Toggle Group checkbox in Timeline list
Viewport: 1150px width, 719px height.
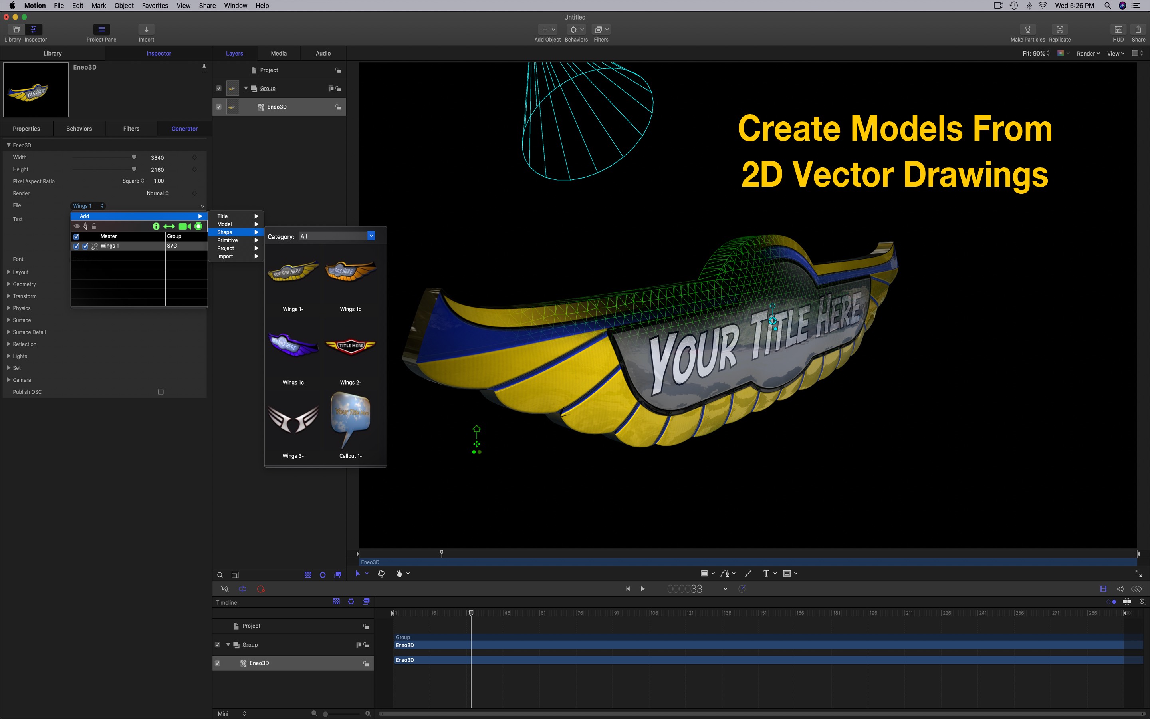coord(218,645)
